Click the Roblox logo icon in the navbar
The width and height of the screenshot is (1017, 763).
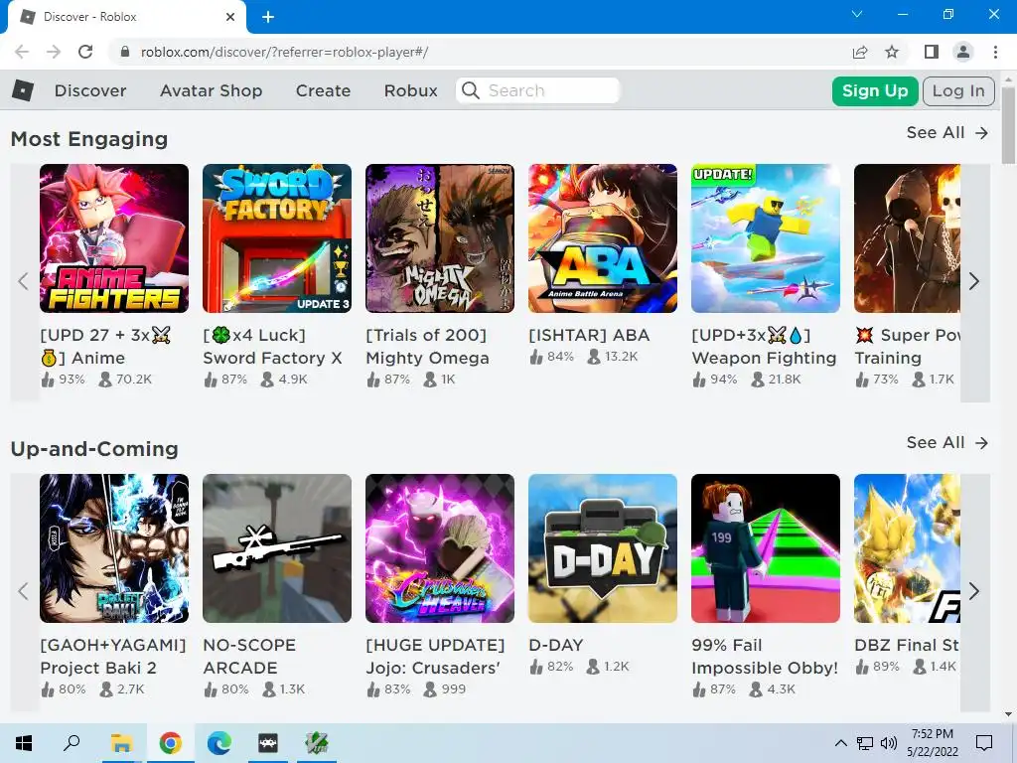tap(23, 90)
